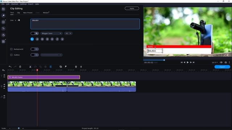Delete the selected clip with trash icon
Viewport: 232px width, 130px height.
coord(20,67)
